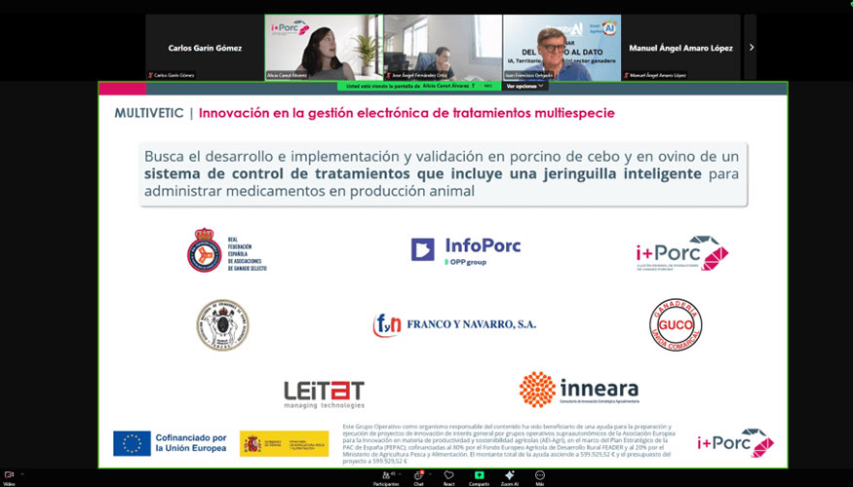The height and width of the screenshot is (487, 853).
Task: Click the MULTIVETIC slide title text
Action: pos(149,113)
